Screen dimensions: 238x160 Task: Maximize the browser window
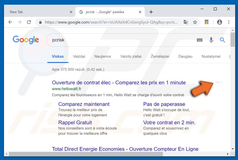coord(215,9)
